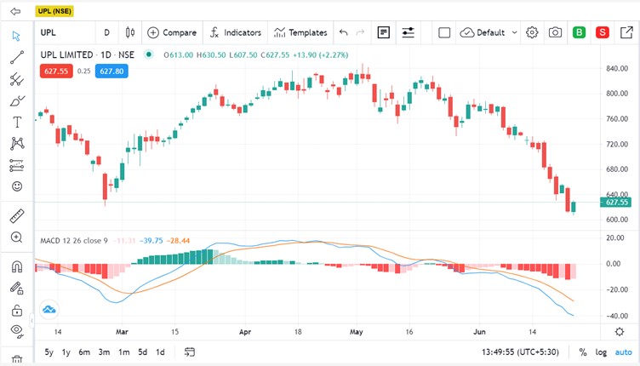This screenshot has width=640, height=366.
Task: Select the 1m time range
Action: 123,352
